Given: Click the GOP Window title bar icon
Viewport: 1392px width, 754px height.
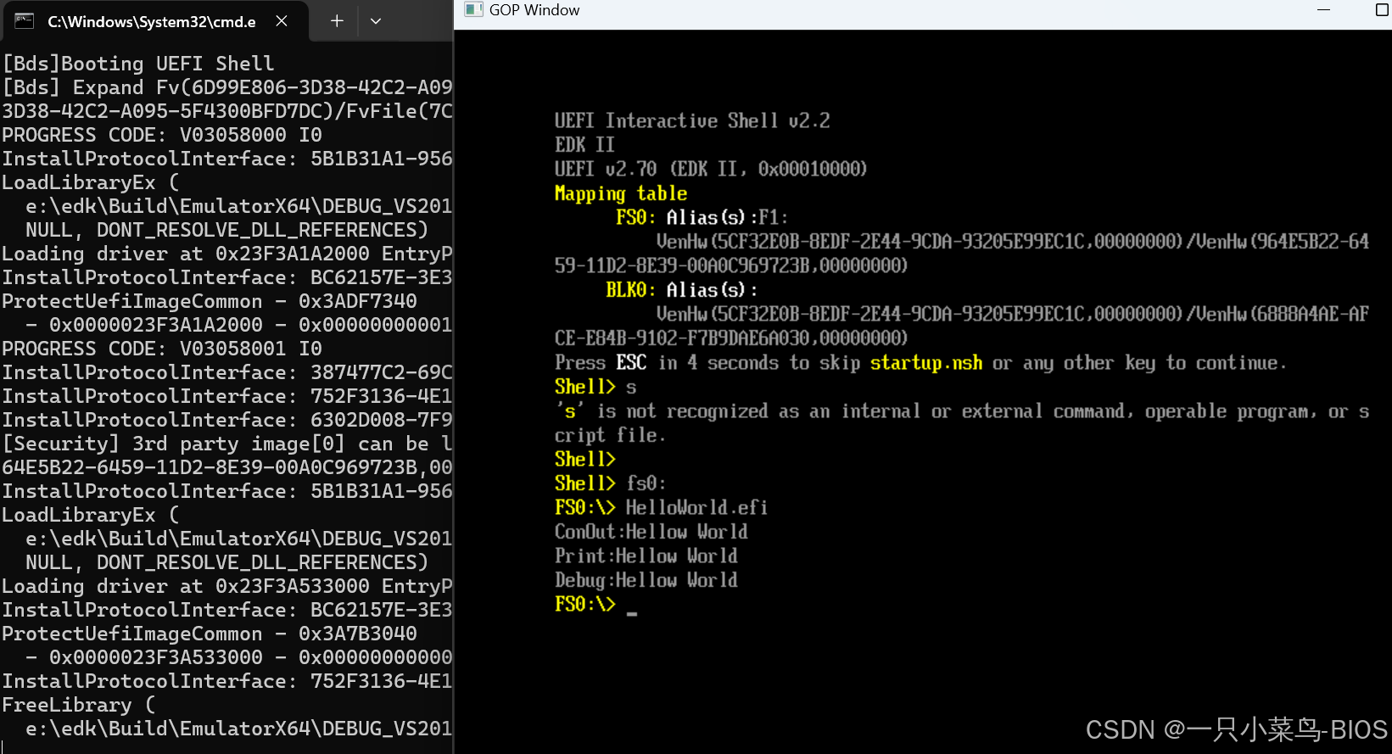Looking at the screenshot, I should [473, 10].
